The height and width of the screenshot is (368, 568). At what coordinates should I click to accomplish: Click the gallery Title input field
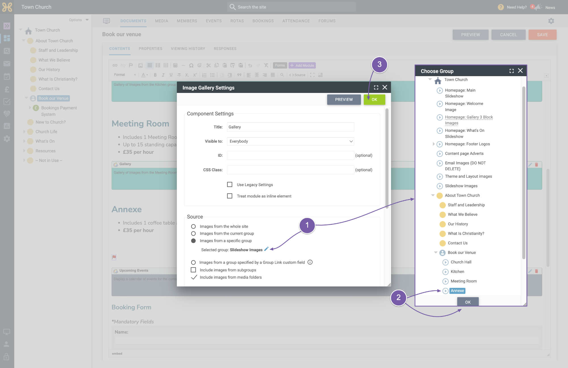coord(290,127)
